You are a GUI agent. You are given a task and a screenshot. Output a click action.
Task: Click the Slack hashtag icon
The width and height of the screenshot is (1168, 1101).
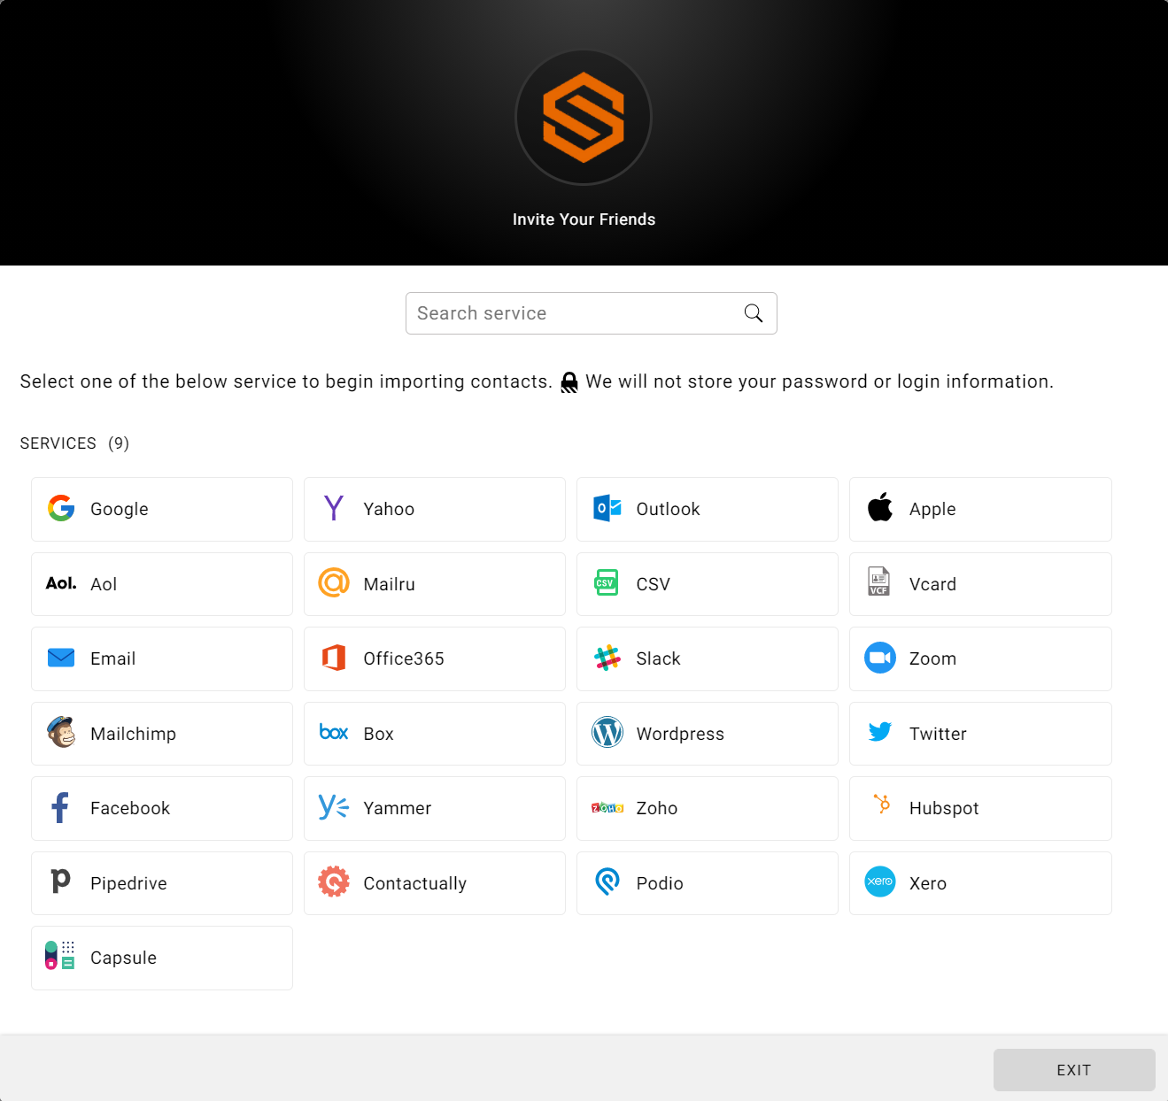(607, 658)
